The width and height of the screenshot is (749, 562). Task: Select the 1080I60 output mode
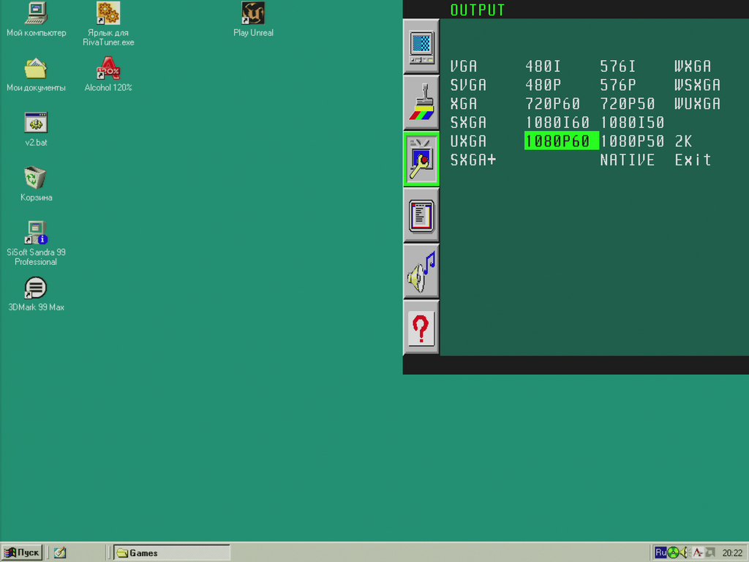[x=557, y=122]
